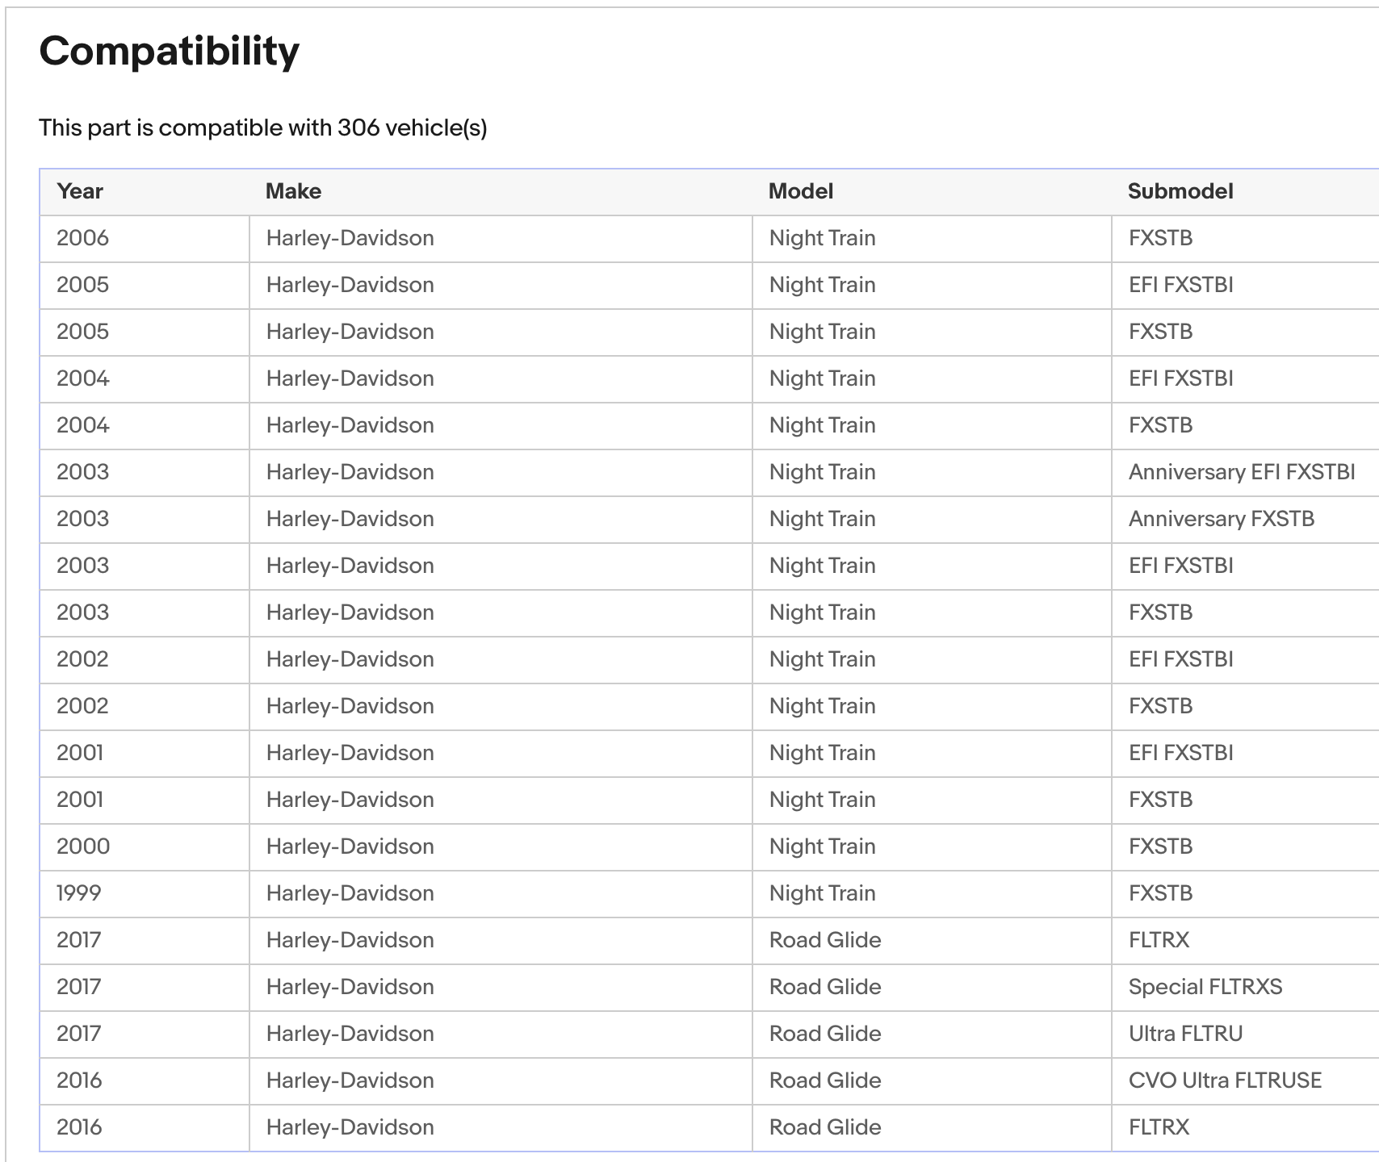Screen dimensions: 1379x1162
Task: Click the Compatibility section heading
Action: (x=169, y=51)
